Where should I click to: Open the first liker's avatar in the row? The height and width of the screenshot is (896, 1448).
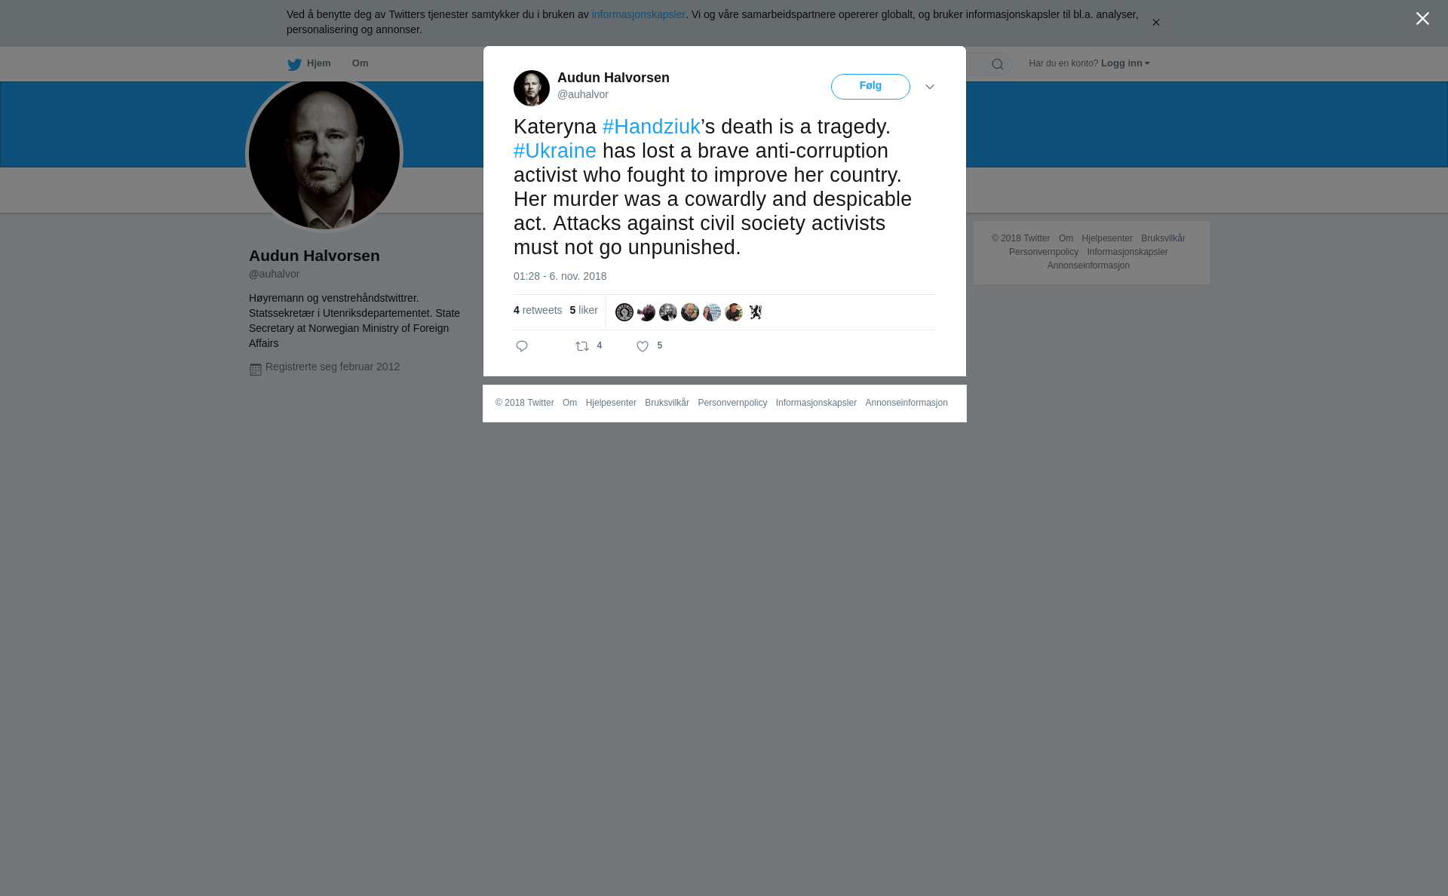pyautogui.click(x=624, y=312)
